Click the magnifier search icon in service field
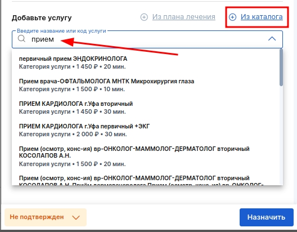Viewport: 297px width, 232px height. [x=21, y=39]
